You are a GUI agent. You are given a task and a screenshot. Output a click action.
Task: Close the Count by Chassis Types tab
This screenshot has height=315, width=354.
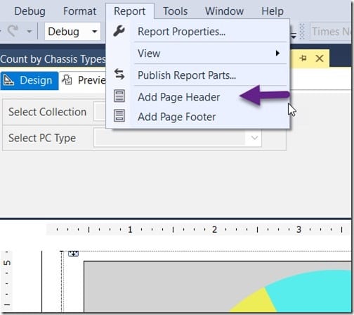click(x=320, y=58)
